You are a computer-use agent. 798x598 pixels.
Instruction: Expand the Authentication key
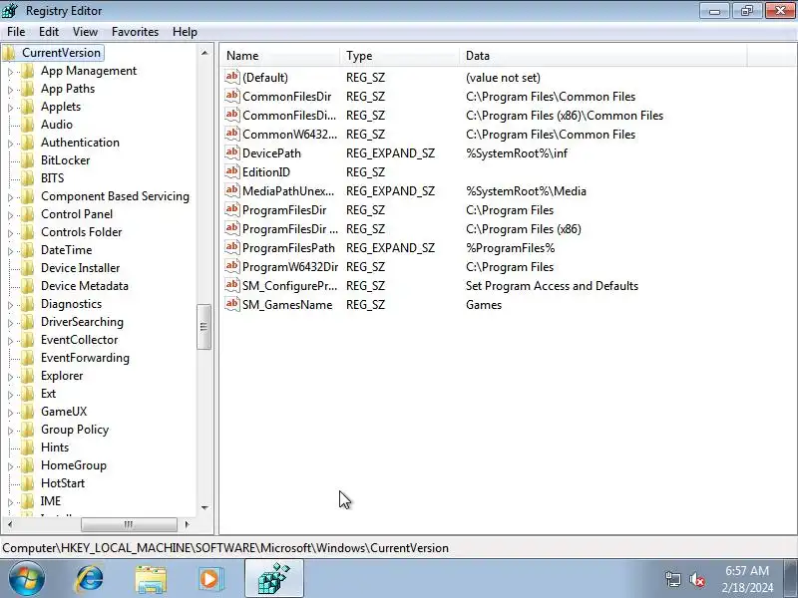(x=10, y=144)
